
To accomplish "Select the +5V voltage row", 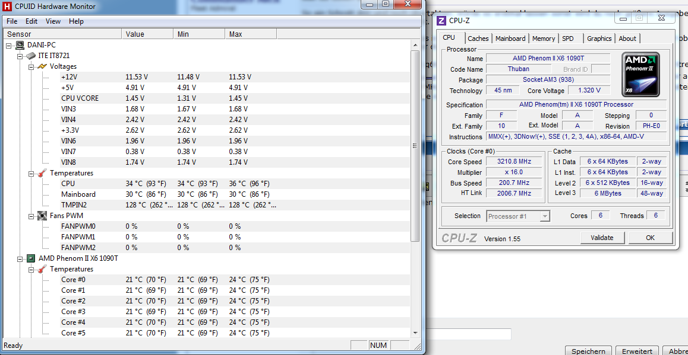I will click(x=235, y=88).
